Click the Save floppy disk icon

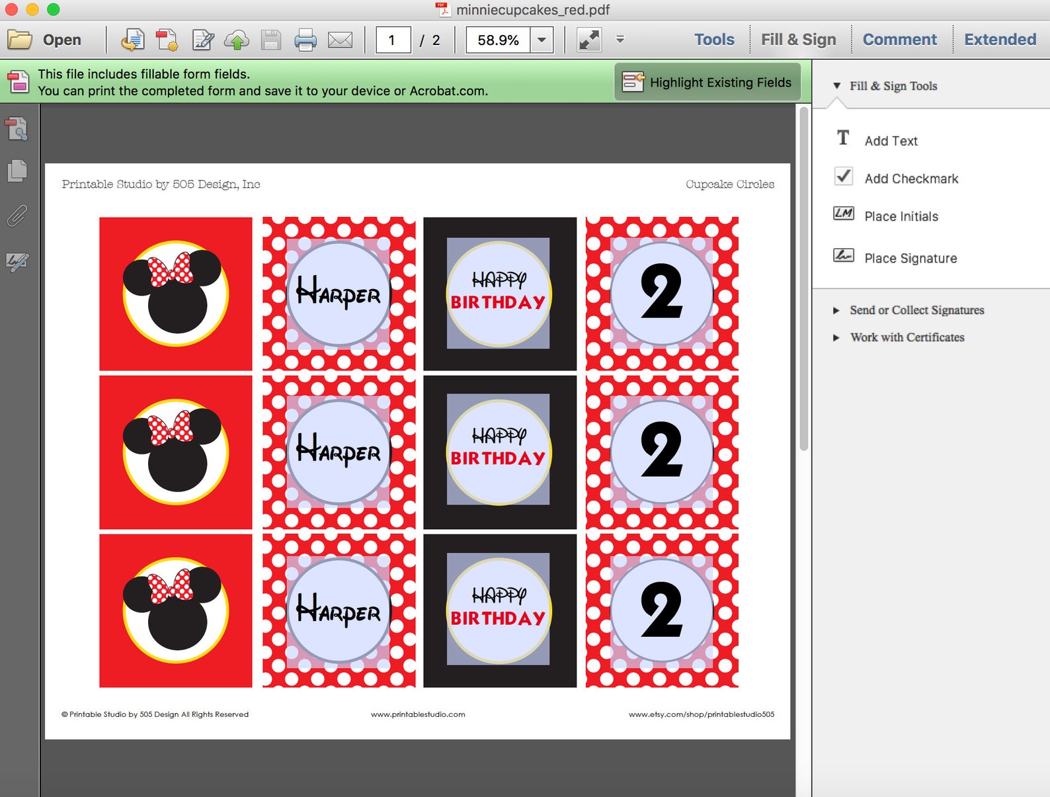pos(271,40)
